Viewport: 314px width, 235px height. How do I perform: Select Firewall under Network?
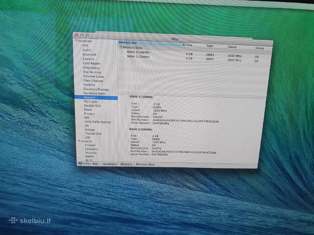click(x=90, y=145)
